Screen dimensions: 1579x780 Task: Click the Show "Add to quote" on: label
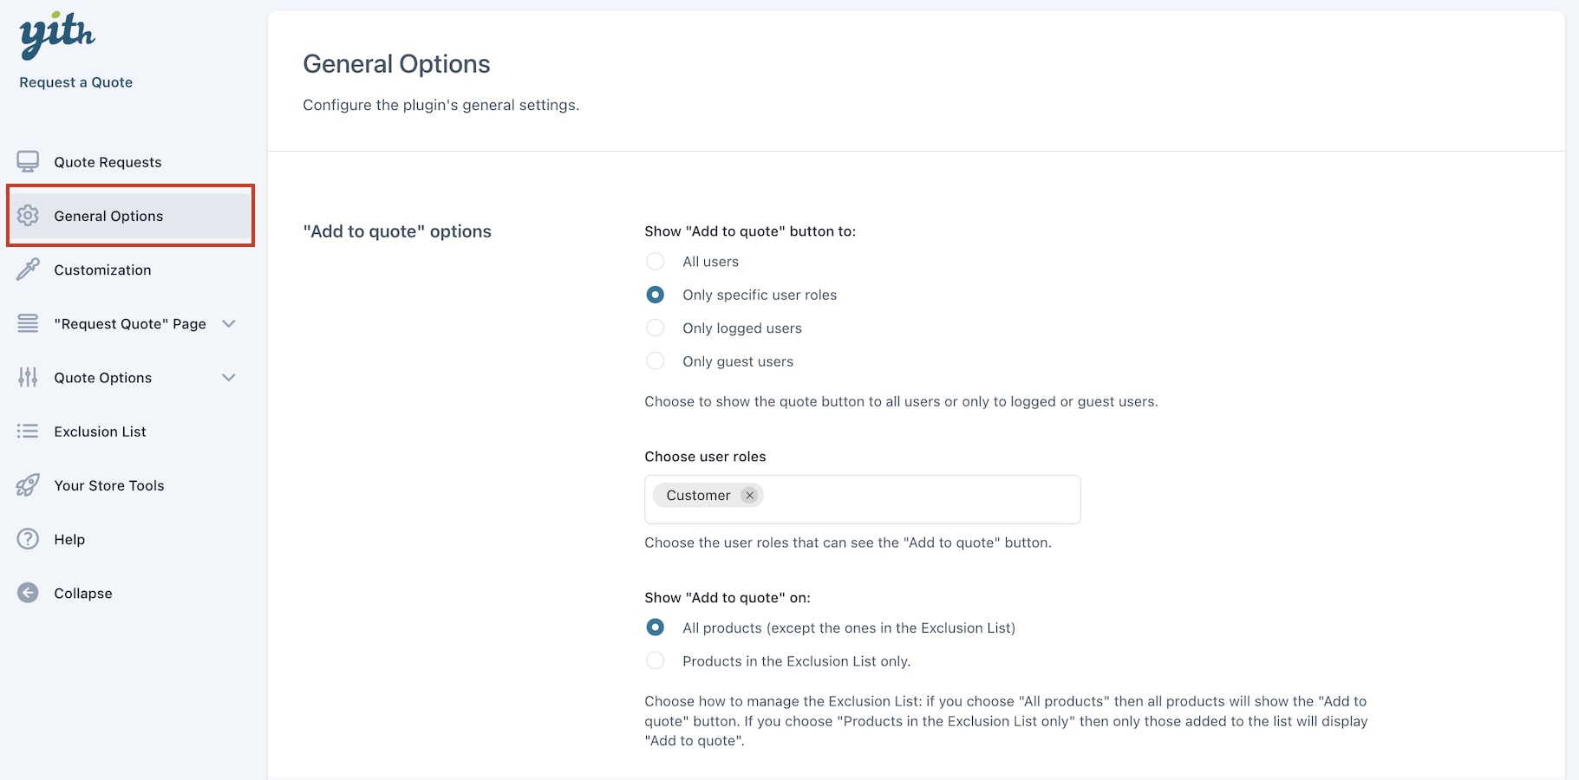click(x=728, y=598)
